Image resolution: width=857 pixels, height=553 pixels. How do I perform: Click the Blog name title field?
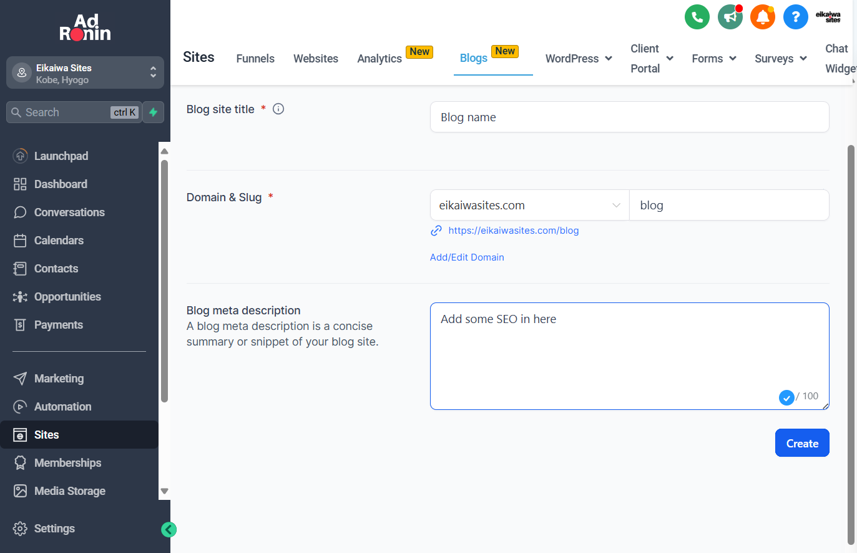[x=629, y=117]
